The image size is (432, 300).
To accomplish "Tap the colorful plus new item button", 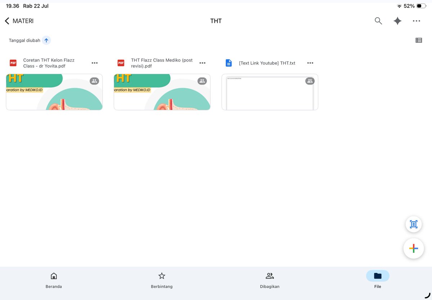I will point(414,248).
